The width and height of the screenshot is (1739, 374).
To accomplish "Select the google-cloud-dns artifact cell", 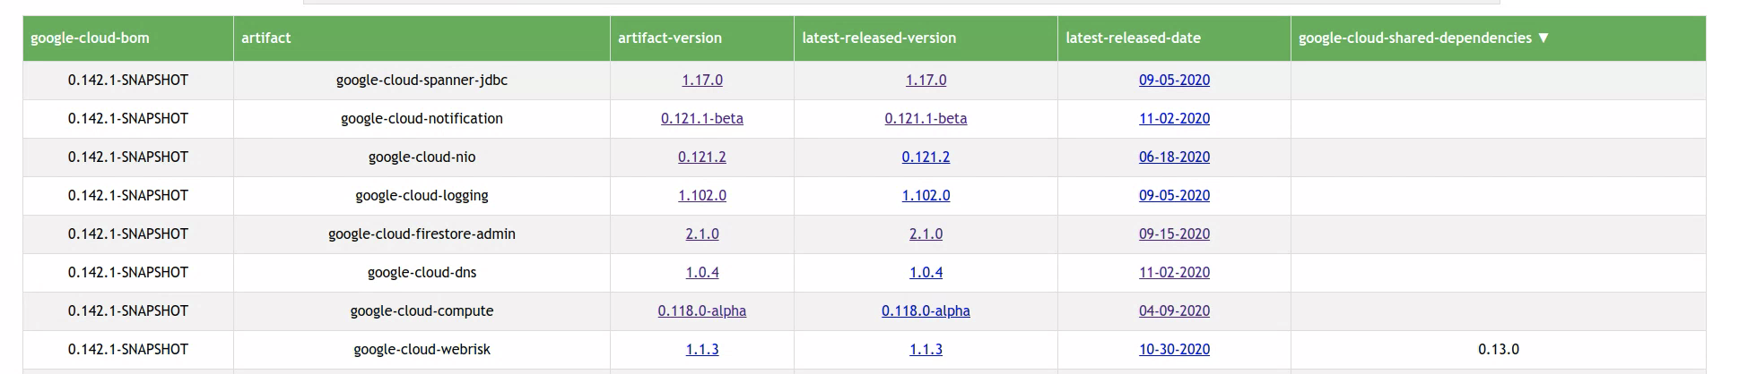I will [422, 272].
